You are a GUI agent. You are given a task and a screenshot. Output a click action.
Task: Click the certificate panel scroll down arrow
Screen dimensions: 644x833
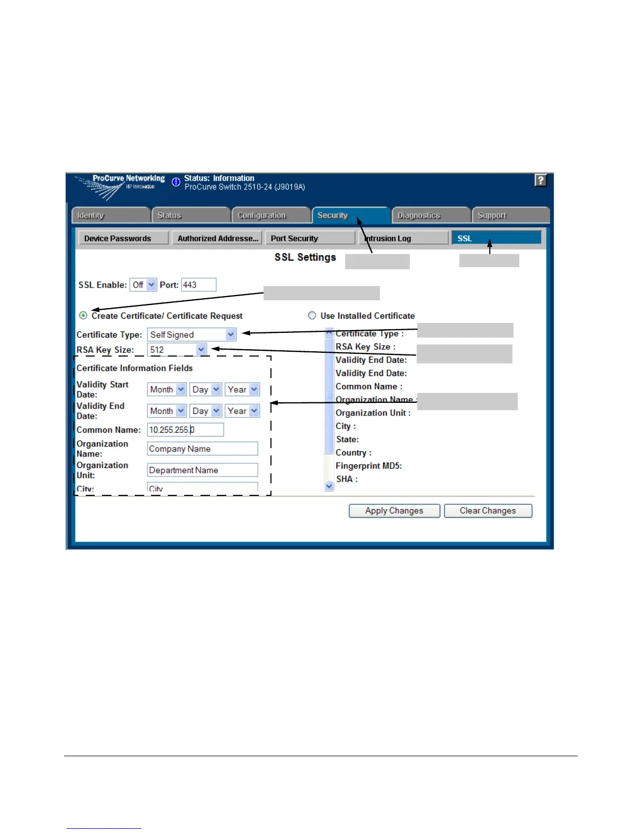click(x=329, y=486)
